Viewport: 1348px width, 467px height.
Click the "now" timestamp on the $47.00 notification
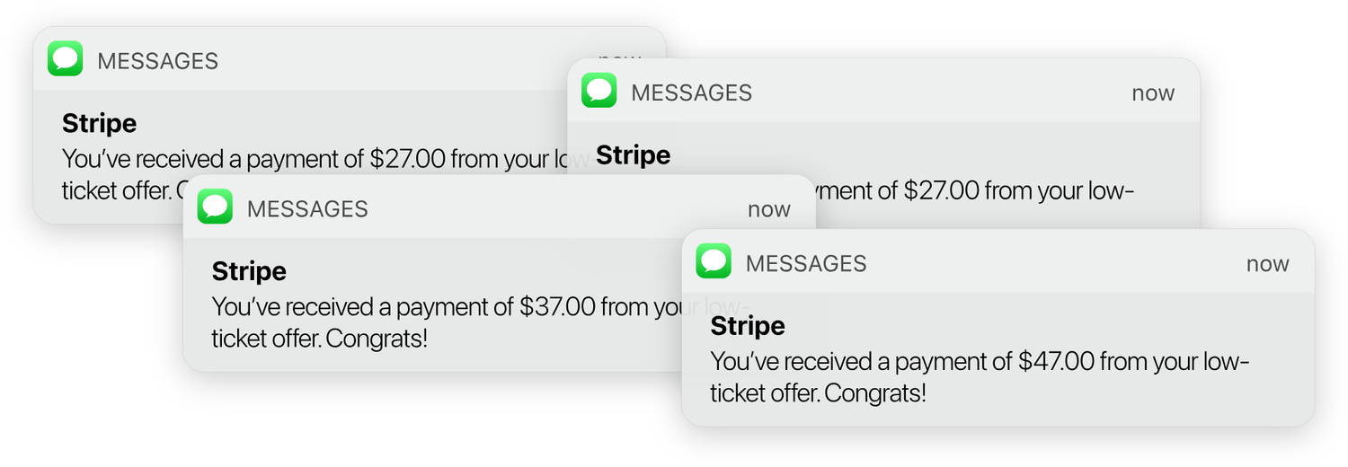[1267, 263]
